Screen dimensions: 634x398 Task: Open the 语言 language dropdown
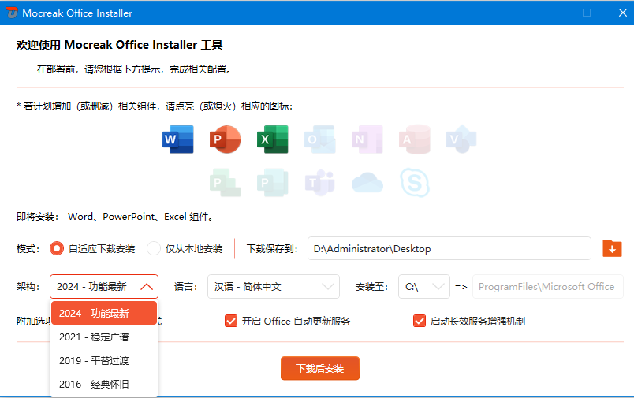click(x=274, y=286)
